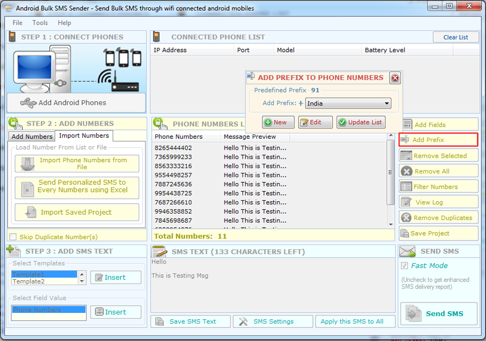
Task: Click the Remove Duplicates icon
Action: [x=406, y=218]
